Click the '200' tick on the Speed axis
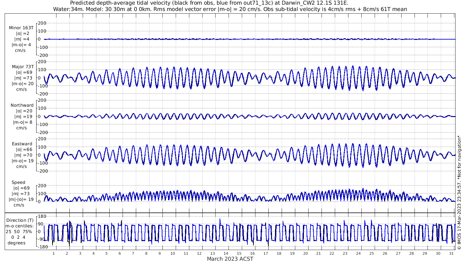 [x=42, y=185]
